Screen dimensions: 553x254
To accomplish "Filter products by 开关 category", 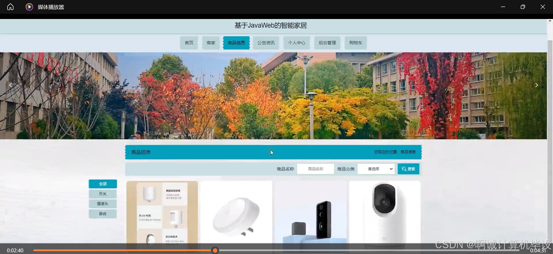I will click(x=103, y=194).
